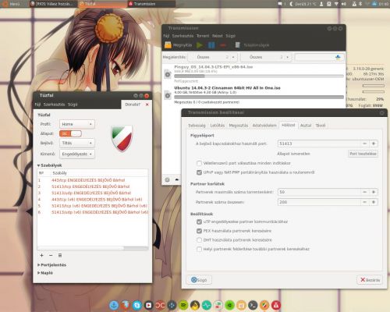Viewport: 390px width, 312px height.
Task: Toggle turtle alternative speed icon
Action: [x=177, y=179]
